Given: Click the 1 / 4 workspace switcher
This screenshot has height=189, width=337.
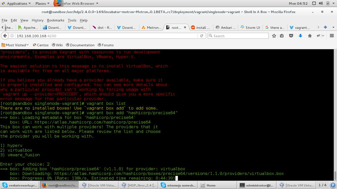Looking at the screenshot, I should 322,185.
